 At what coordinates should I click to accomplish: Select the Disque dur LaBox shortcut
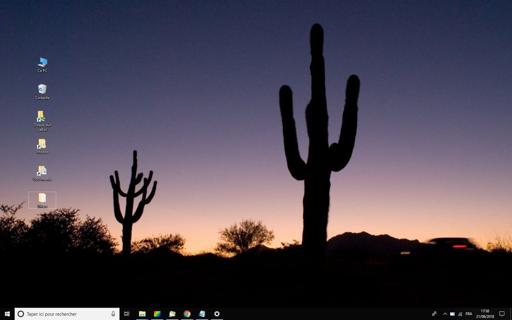(42, 121)
